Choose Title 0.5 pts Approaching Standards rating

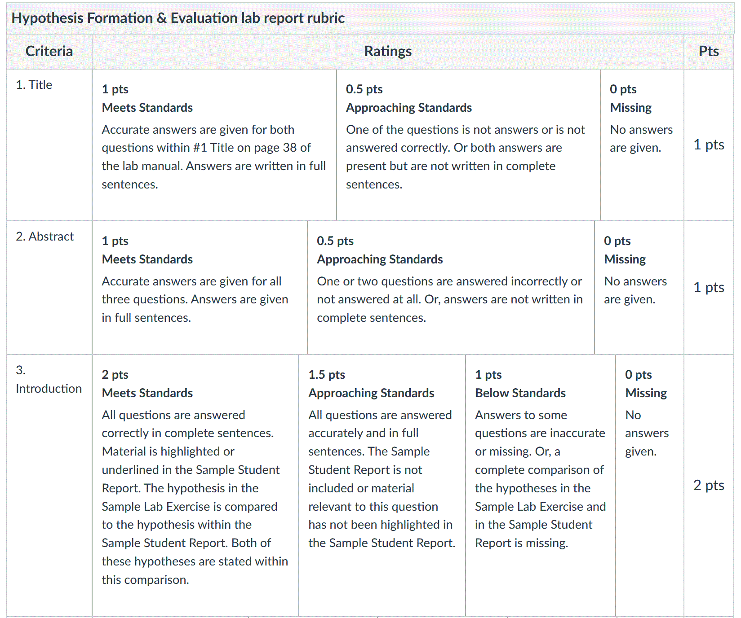468,145
